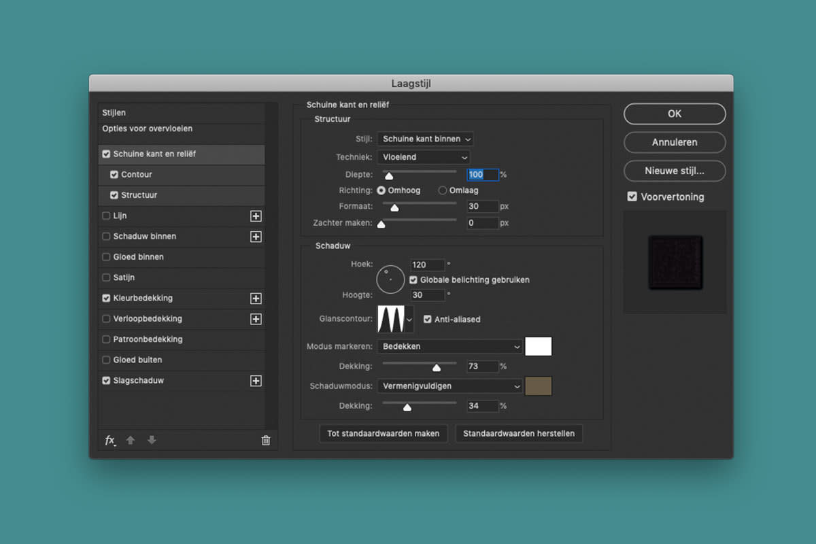
Task: Click the trash icon to delete effect
Action: [266, 441]
